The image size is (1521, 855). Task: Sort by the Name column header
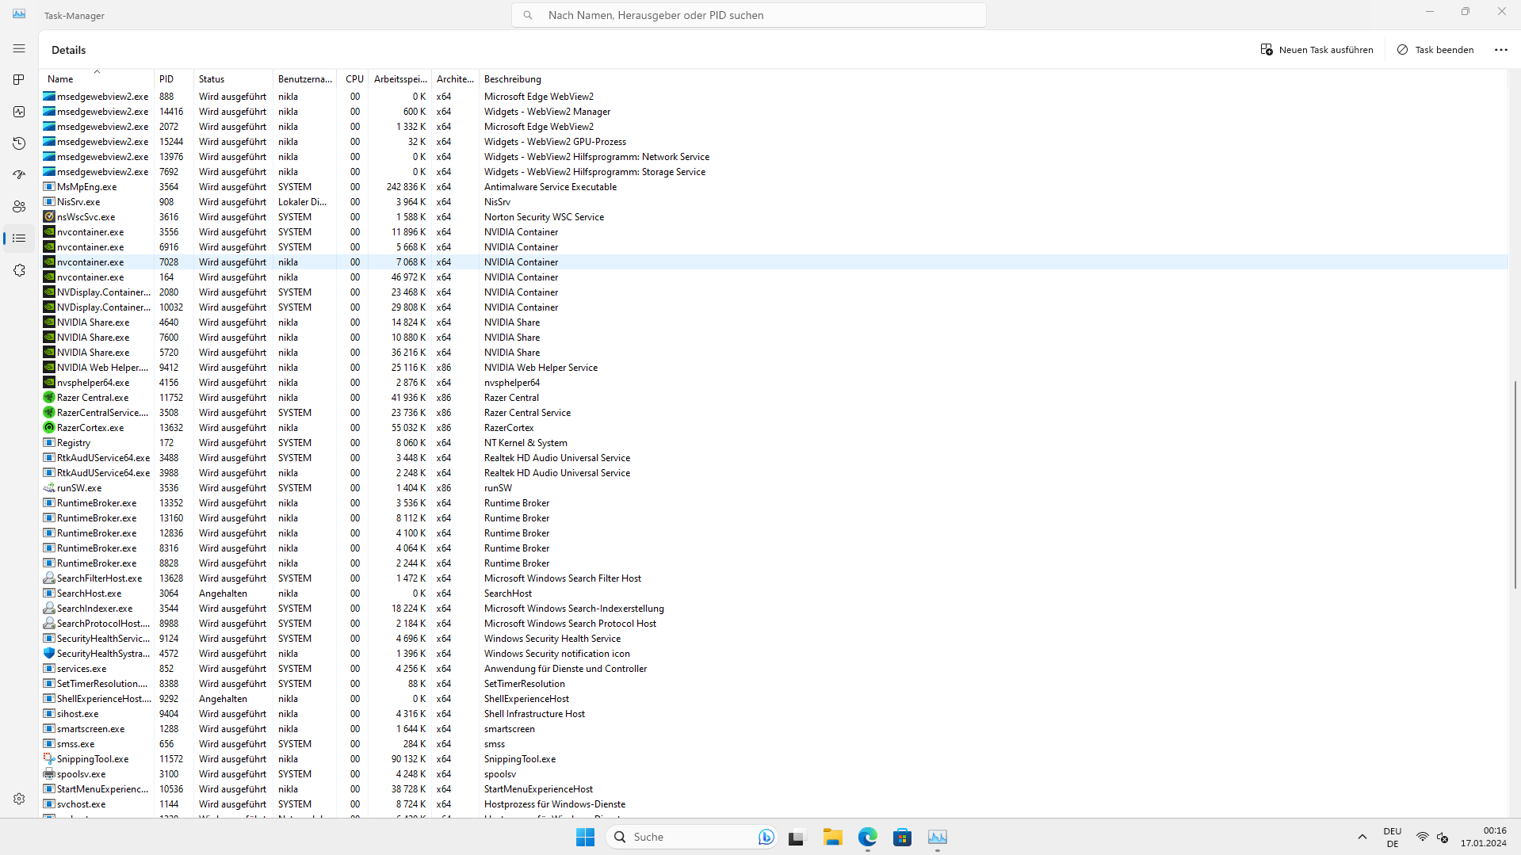(x=97, y=79)
